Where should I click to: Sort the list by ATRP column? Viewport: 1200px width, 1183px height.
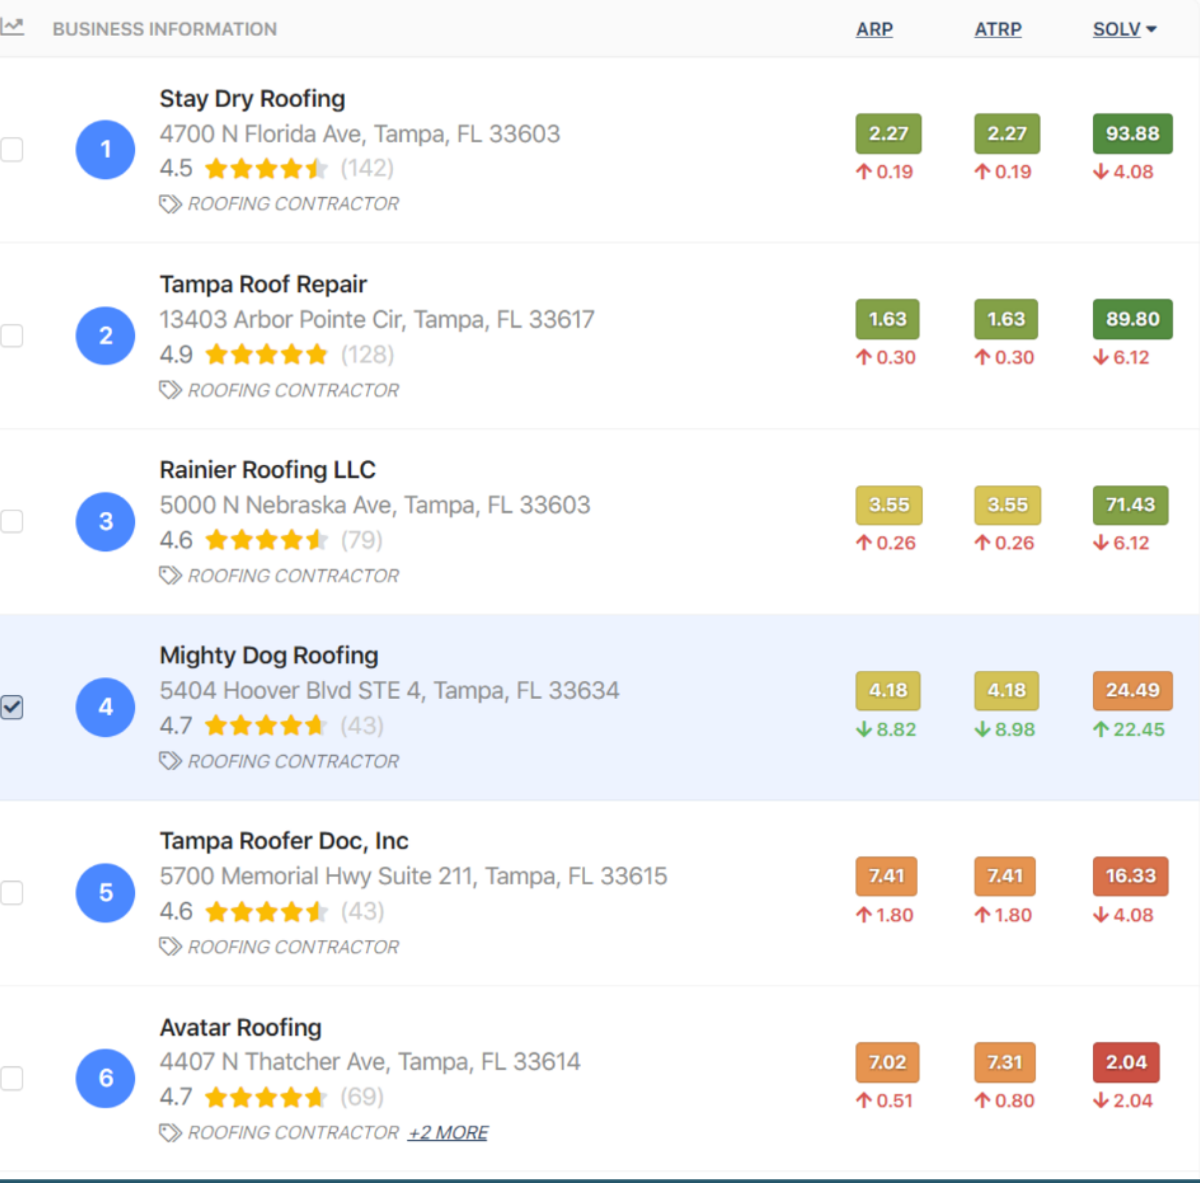coord(997,29)
